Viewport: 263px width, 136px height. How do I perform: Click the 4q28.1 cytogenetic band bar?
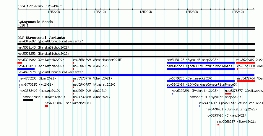coord(136,29)
